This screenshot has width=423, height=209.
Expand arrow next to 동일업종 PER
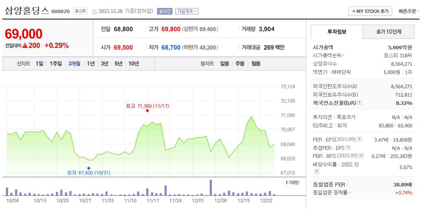pos(347,184)
